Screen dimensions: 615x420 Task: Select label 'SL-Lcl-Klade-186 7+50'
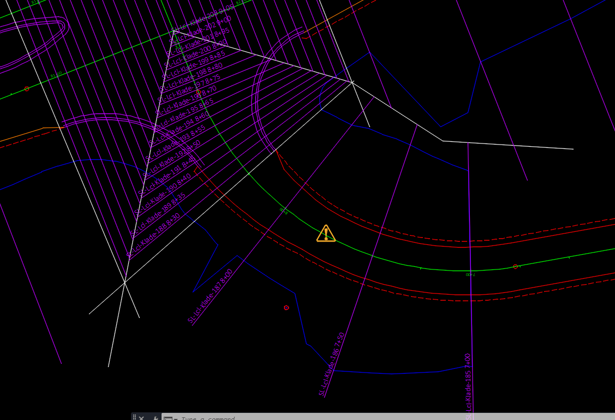(332, 364)
